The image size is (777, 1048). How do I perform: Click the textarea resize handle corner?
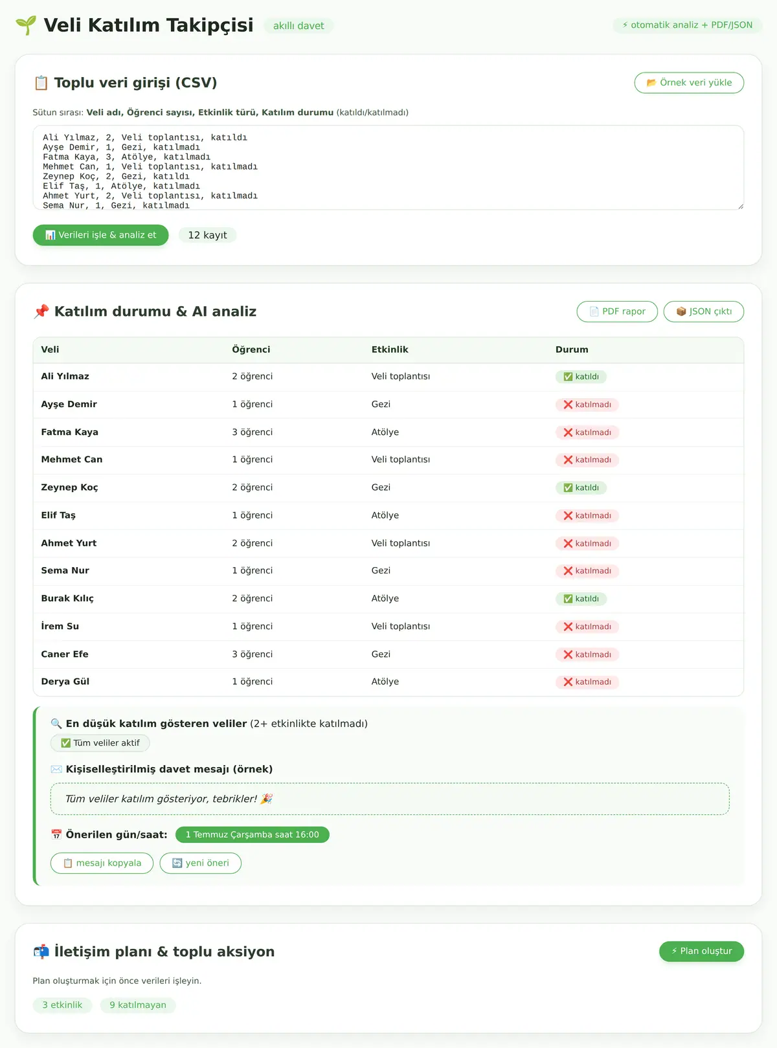740,206
